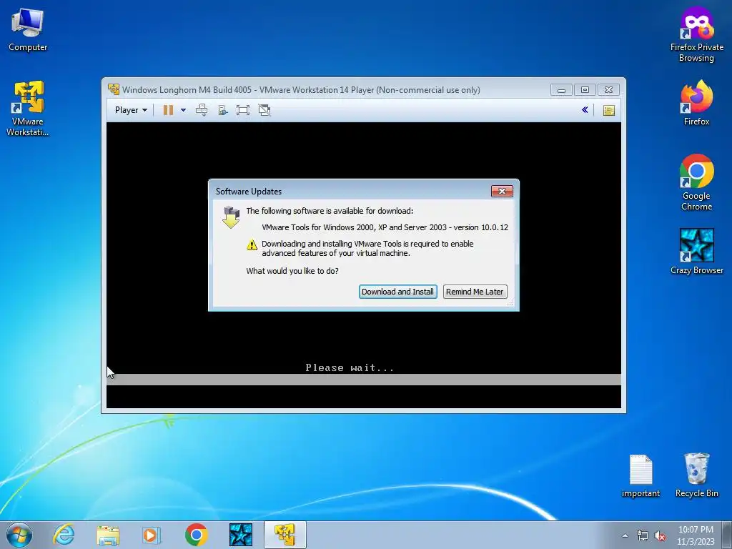The image size is (732, 549).
Task: Close the VMware Player window
Action: point(608,89)
